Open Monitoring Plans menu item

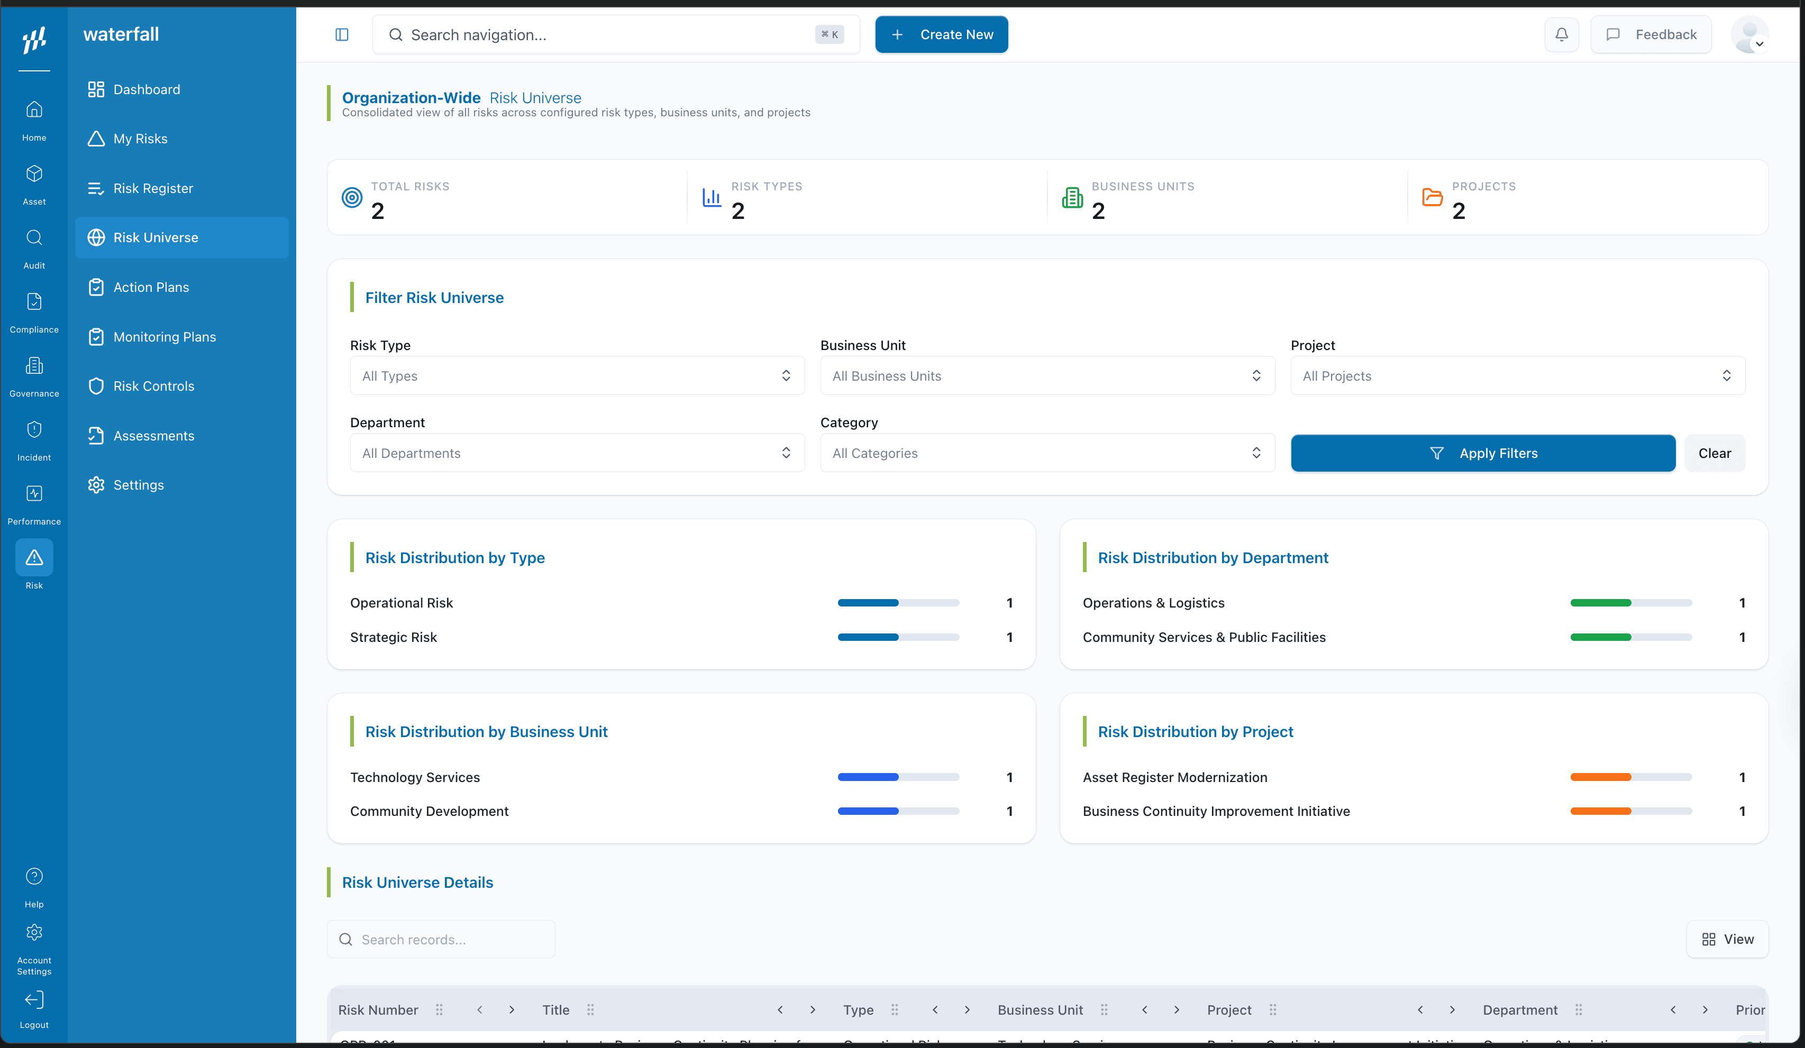tap(181, 336)
